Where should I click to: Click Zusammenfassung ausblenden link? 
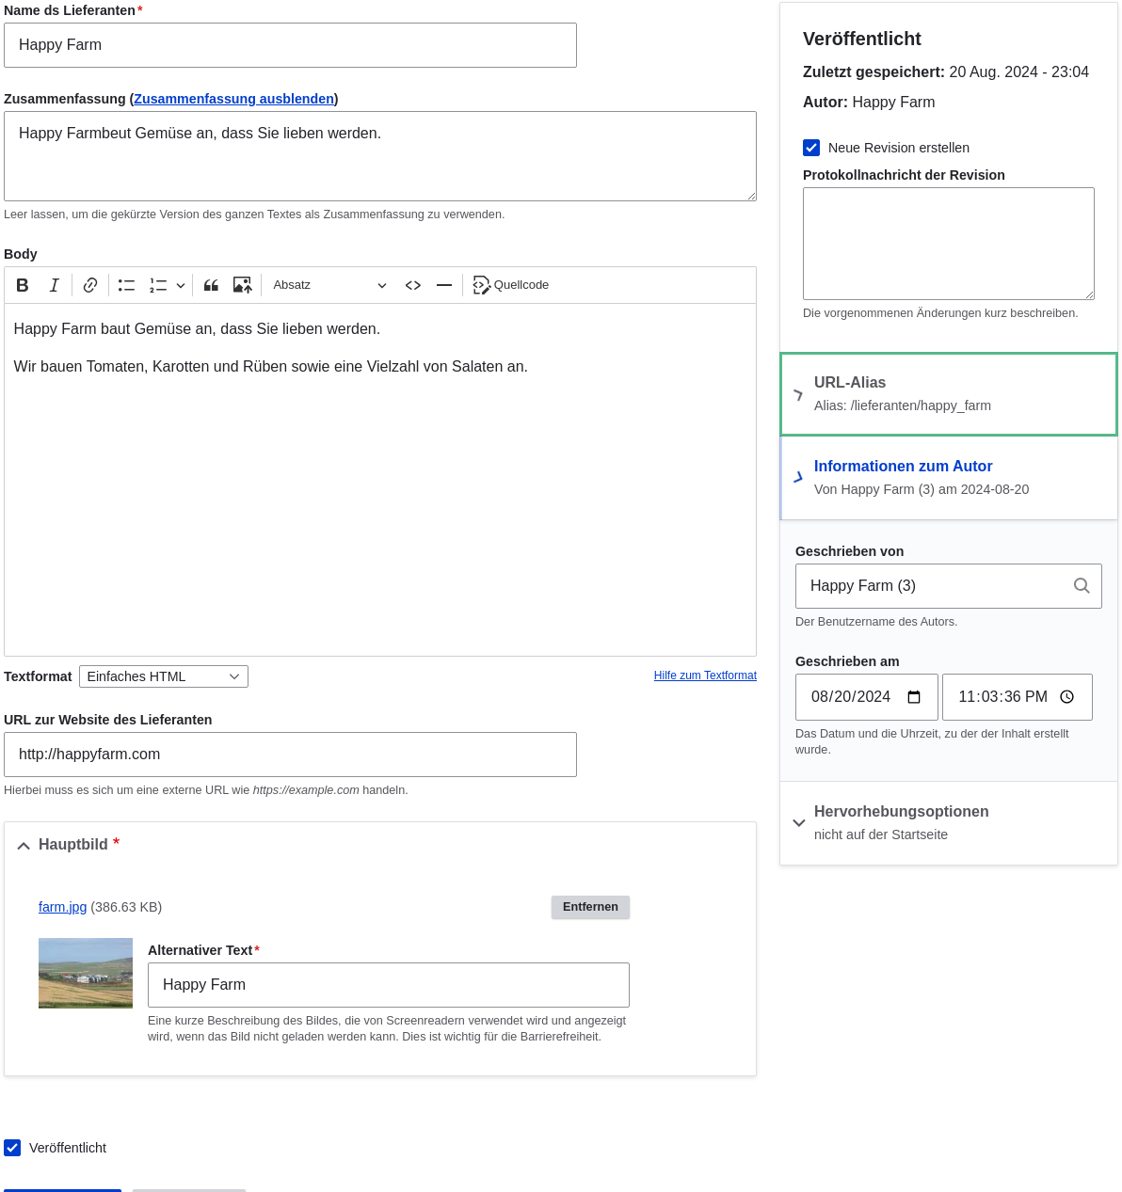pos(233,99)
